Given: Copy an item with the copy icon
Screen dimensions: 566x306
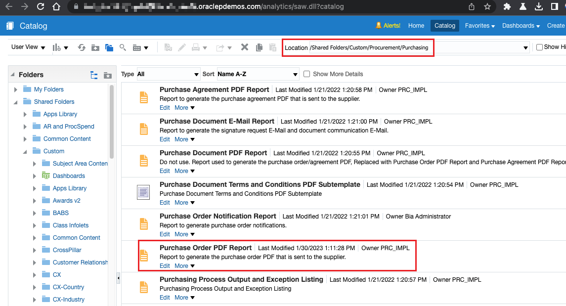Looking at the screenshot, I should tap(259, 47).
